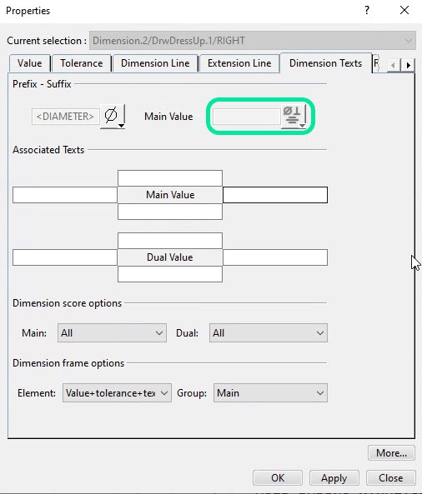Expand the Current selection dropdown
The height and width of the screenshot is (494, 422).
pyautogui.click(x=253, y=41)
